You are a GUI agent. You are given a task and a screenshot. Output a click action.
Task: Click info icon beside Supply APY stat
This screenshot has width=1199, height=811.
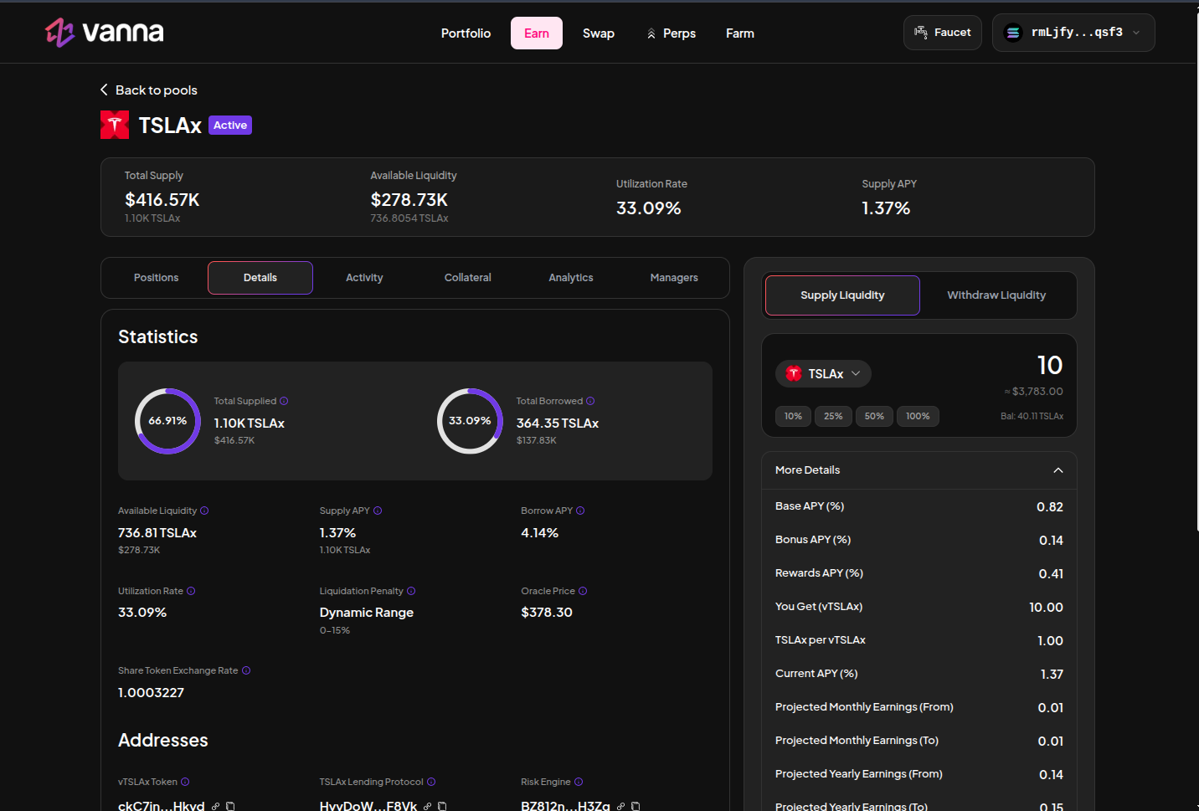point(378,511)
